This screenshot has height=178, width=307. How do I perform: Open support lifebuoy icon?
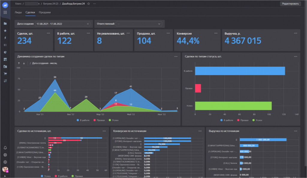(x=5, y=155)
